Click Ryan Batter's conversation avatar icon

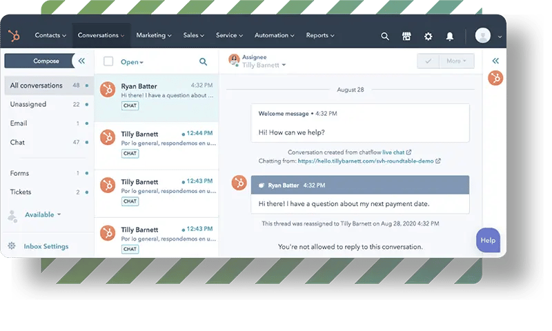(x=108, y=90)
